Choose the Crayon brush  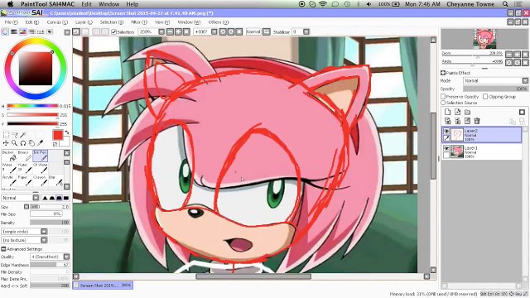pos(41,180)
